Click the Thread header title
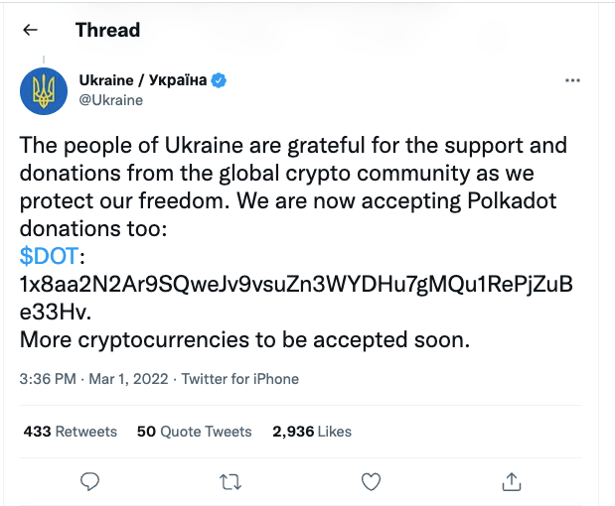 pos(107,30)
